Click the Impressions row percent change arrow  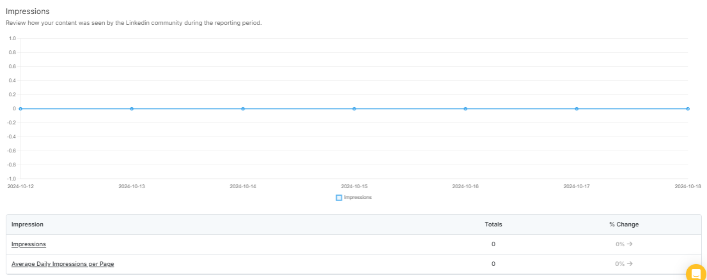click(630, 244)
